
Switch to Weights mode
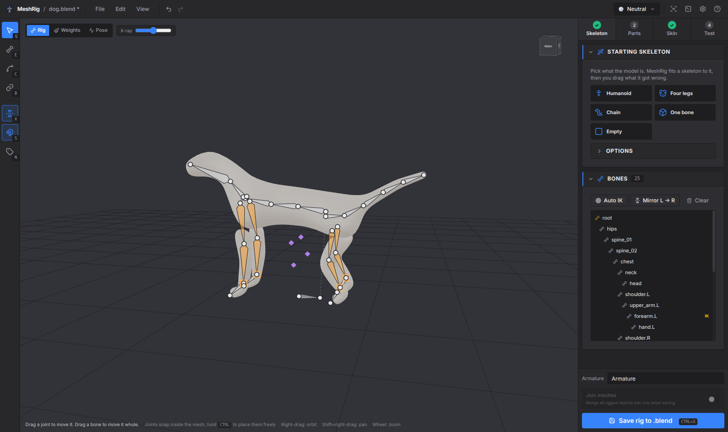[x=67, y=30]
